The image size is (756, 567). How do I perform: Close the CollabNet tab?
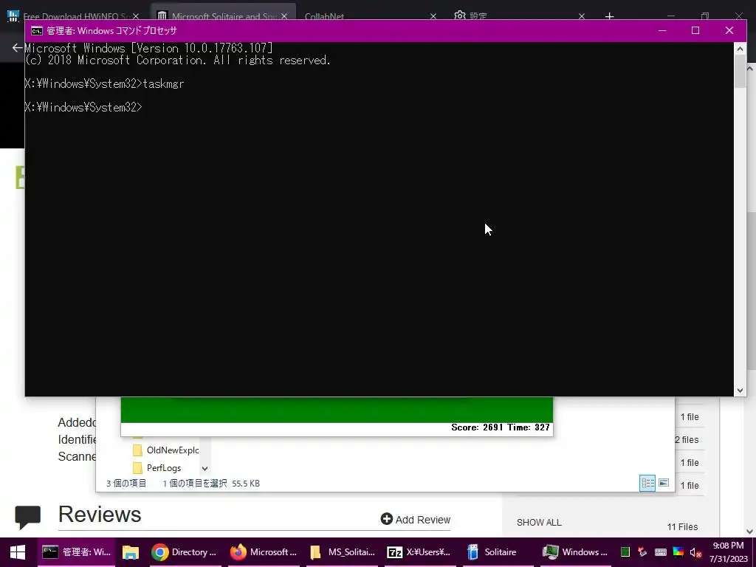433,16
